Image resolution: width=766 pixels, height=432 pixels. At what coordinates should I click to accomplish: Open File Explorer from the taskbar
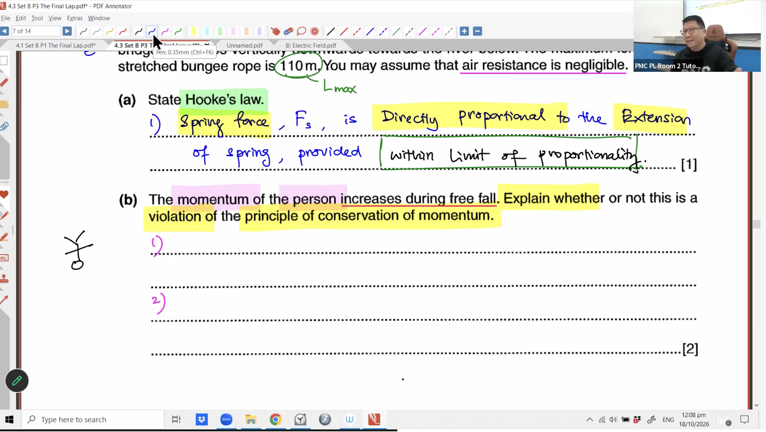(x=251, y=419)
